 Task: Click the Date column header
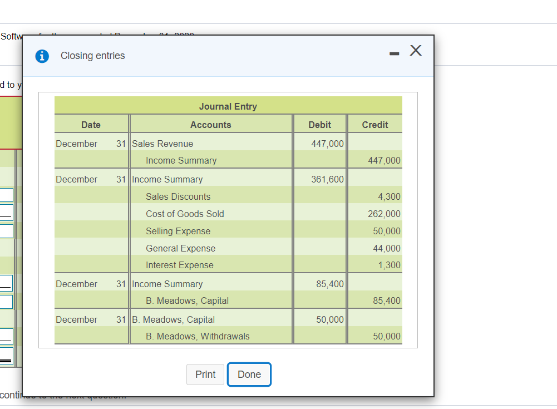(91, 125)
